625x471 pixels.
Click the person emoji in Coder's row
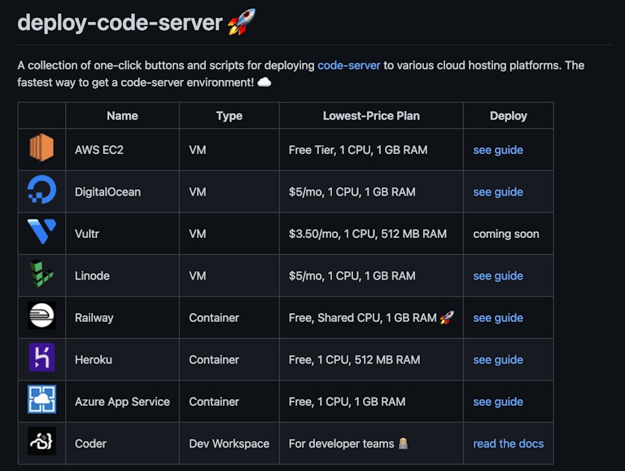403,443
